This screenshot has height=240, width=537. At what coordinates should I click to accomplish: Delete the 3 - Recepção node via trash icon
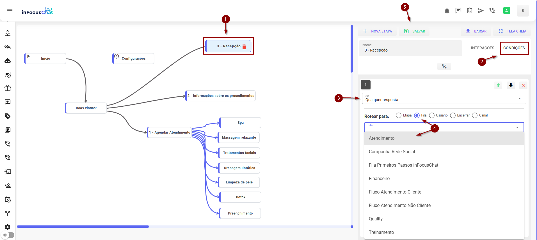click(x=244, y=47)
